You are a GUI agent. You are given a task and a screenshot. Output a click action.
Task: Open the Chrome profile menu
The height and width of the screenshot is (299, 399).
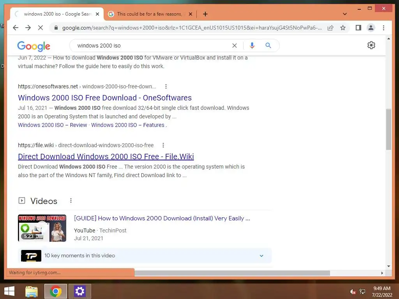(371, 28)
